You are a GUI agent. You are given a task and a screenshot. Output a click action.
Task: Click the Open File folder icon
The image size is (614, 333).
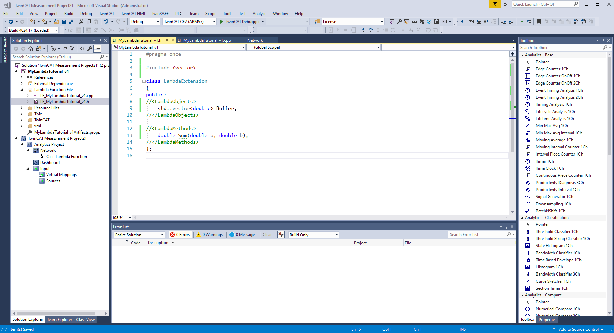pos(56,22)
